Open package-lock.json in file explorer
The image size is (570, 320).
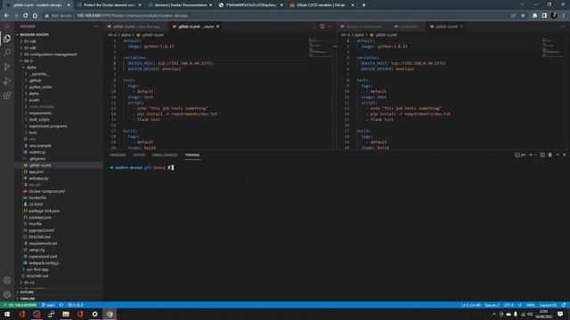pos(44,211)
